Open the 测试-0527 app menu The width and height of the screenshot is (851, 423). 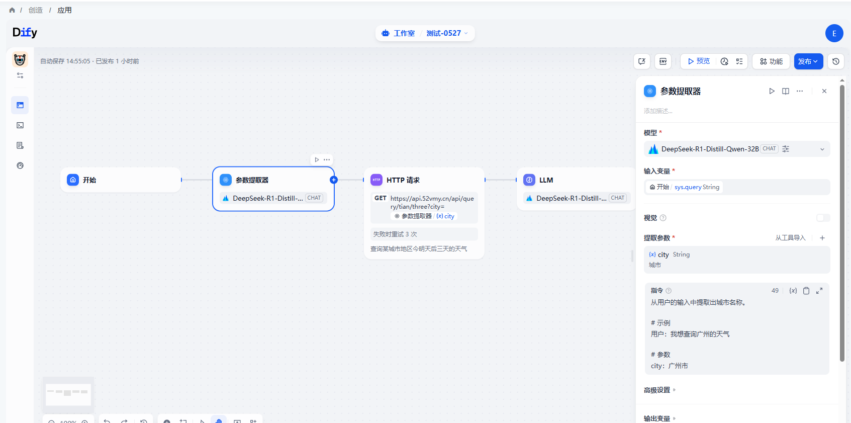[x=447, y=33]
